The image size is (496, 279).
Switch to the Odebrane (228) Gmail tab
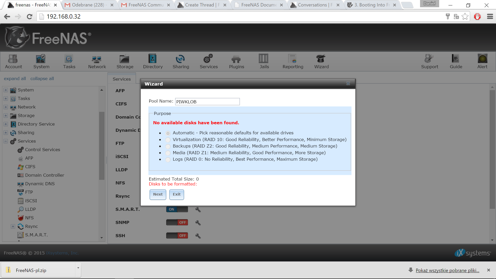pos(89,5)
